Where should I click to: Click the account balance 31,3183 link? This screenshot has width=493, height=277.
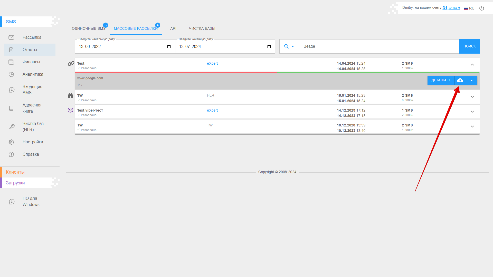click(451, 8)
